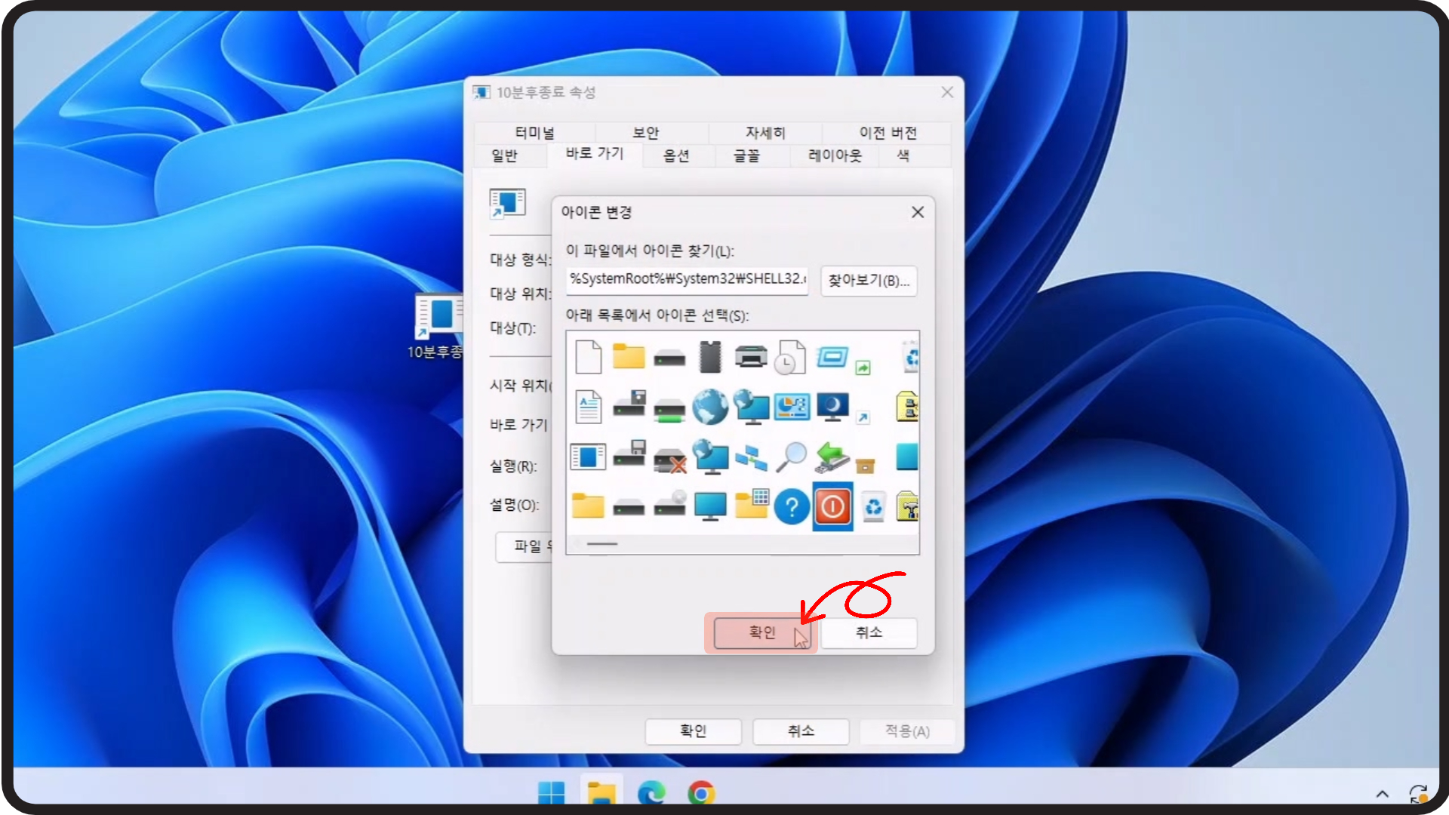Click 확인 in the icon change dialog
Image resolution: width=1449 pixels, height=815 pixels.
click(x=761, y=632)
